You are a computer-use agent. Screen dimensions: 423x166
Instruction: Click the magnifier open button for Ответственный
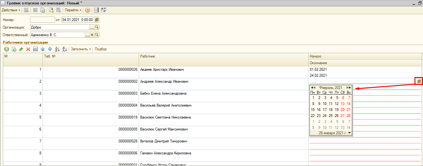coord(97,35)
